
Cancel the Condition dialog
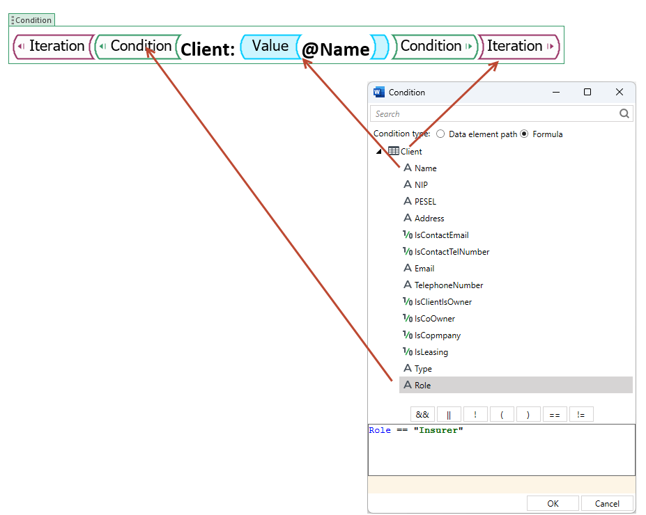(607, 503)
